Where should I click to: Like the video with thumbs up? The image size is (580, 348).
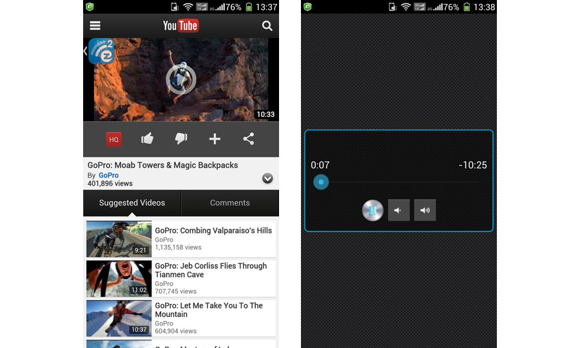point(147,139)
